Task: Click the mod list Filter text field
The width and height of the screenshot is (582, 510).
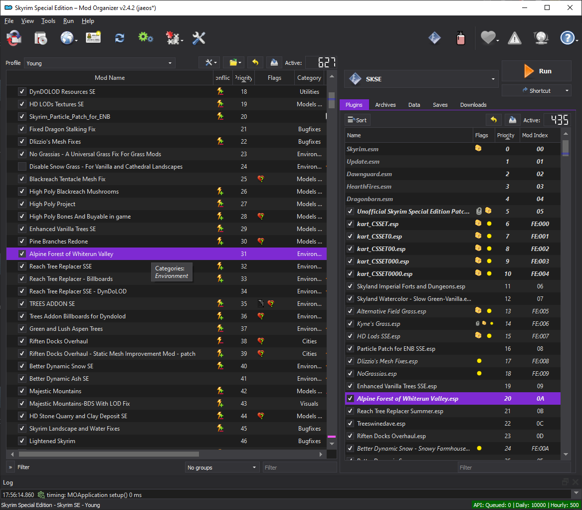Action: tap(300, 467)
